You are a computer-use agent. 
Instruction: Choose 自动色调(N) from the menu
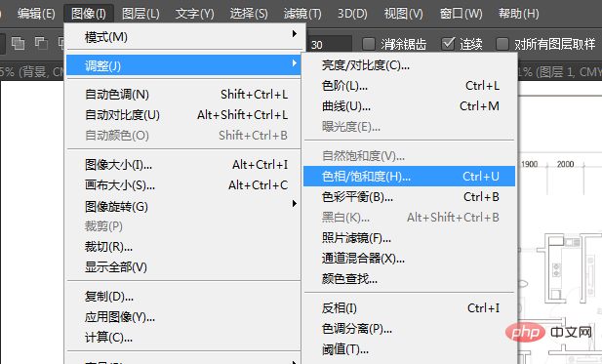(x=183, y=94)
